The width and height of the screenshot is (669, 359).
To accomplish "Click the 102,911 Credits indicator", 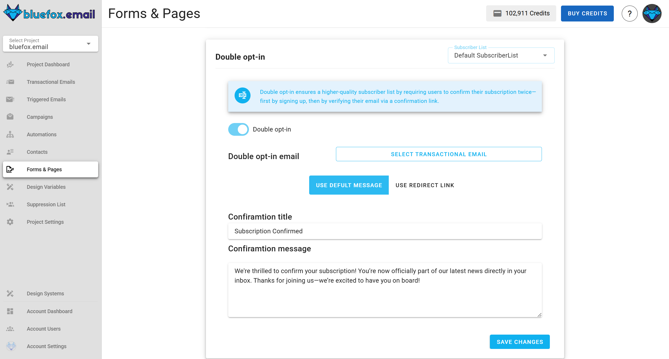I will tap(521, 13).
